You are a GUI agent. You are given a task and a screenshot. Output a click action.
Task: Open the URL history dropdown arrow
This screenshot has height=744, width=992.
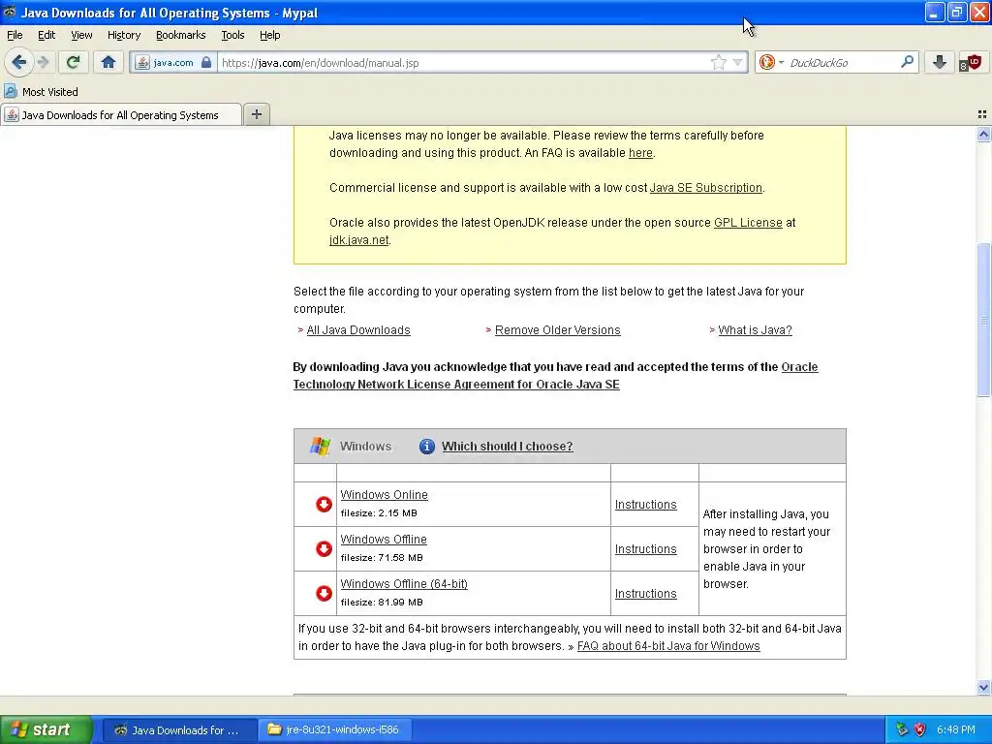coord(737,63)
